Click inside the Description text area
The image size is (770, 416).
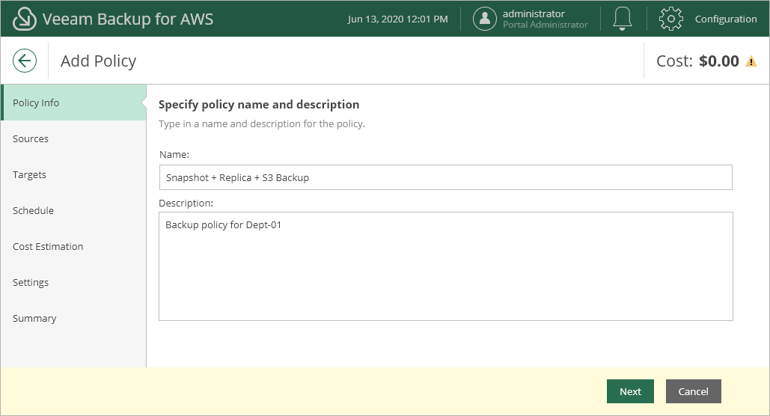tap(446, 266)
